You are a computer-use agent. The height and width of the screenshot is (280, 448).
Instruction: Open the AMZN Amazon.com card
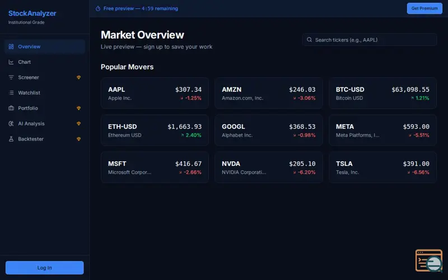pyautogui.click(x=269, y=93)
